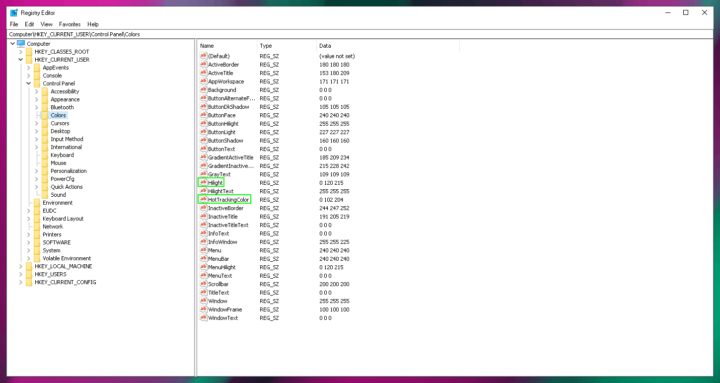720x383 pixels.
Task: Click the ab icon beside AppWorkspace
Action: coord(203,81)
